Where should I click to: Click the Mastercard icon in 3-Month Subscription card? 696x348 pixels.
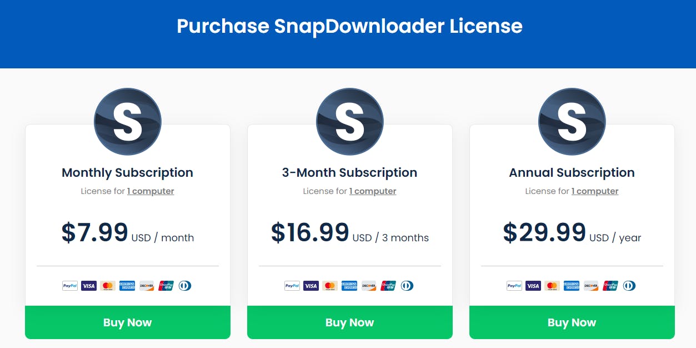click(330, 286)
